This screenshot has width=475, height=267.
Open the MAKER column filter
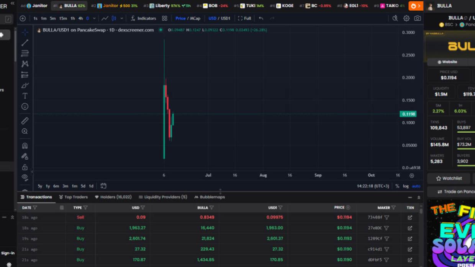393,208
